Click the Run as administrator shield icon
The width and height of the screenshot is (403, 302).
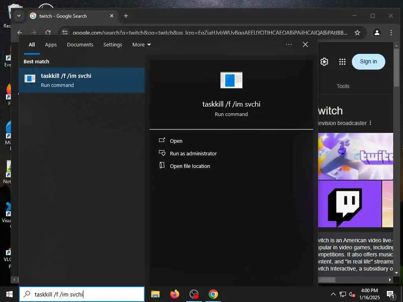(162, 153)
